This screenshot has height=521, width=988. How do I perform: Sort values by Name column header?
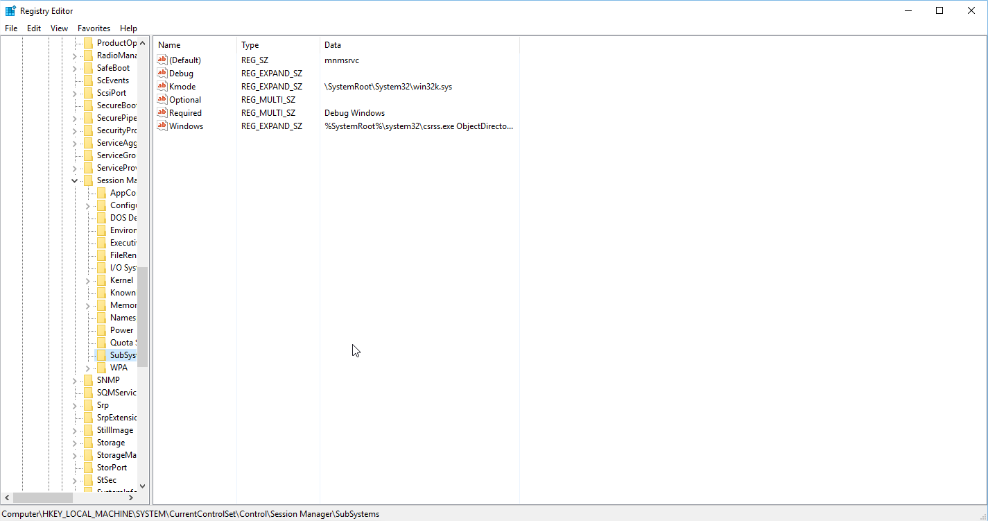tap(194, 45)
